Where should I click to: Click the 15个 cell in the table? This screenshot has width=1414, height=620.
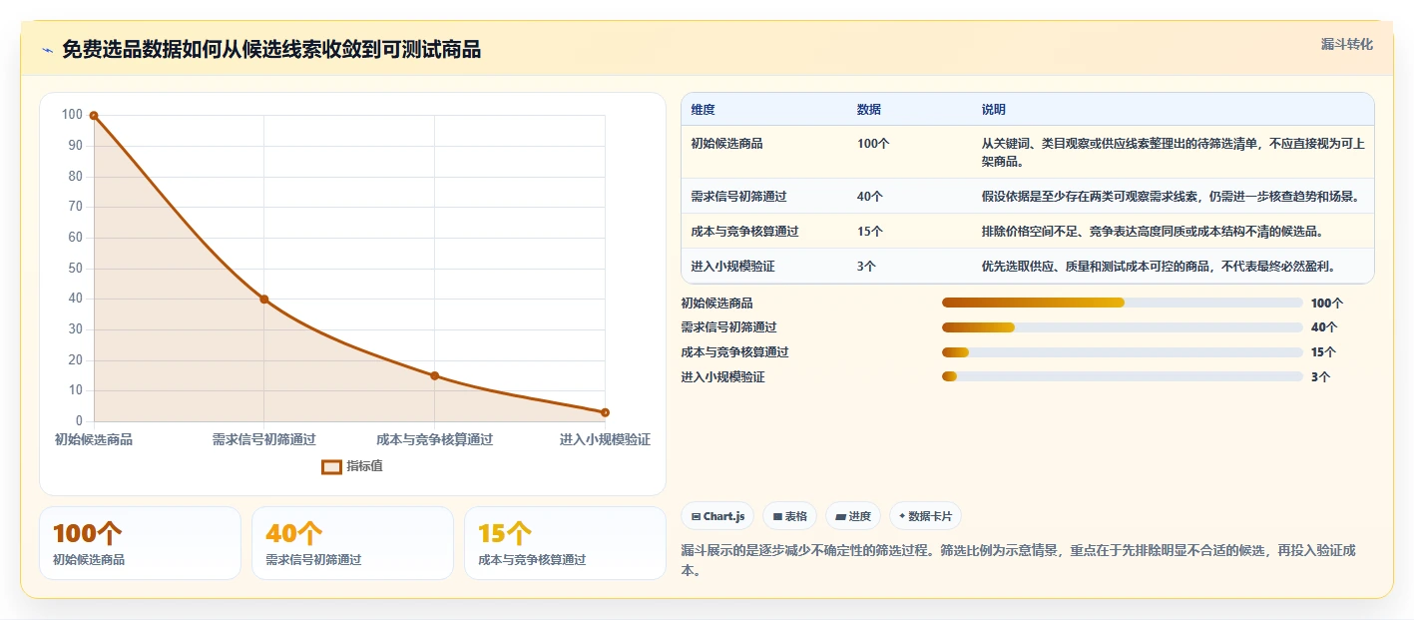coord(870,232)
